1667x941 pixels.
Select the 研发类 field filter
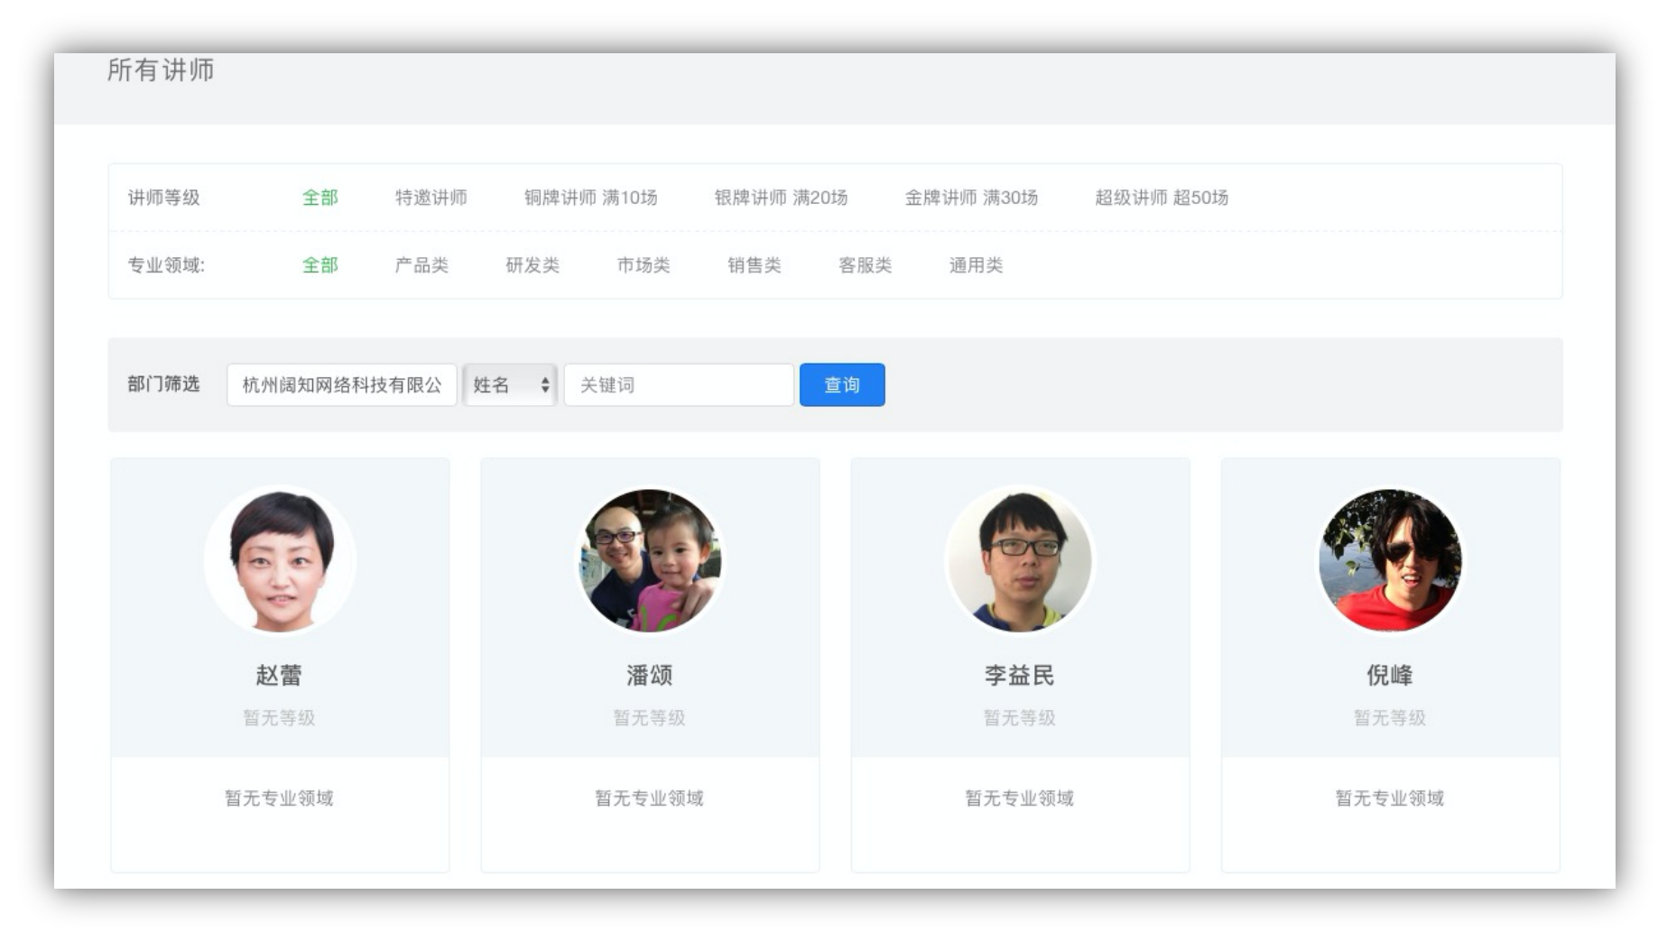click(533, 265)
